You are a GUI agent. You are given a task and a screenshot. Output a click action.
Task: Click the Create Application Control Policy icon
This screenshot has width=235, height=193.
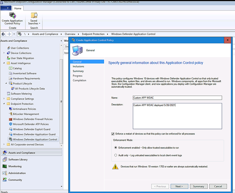(12, 15)
